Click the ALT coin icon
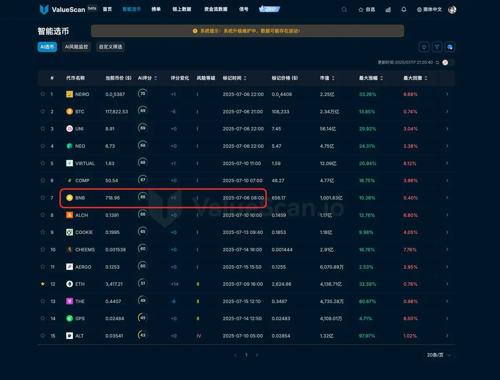 click(x=70, y=336)
